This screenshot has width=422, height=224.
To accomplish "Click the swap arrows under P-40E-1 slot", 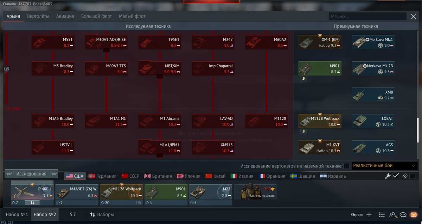I will point(32,203).
